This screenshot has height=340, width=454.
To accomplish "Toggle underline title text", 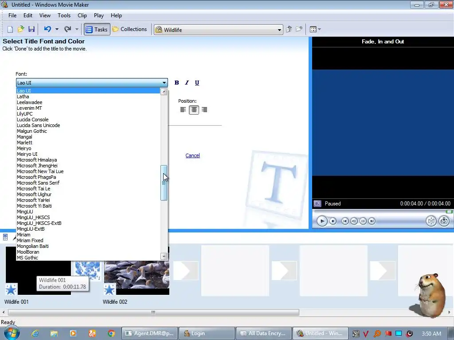I will [x=197, y=83].
